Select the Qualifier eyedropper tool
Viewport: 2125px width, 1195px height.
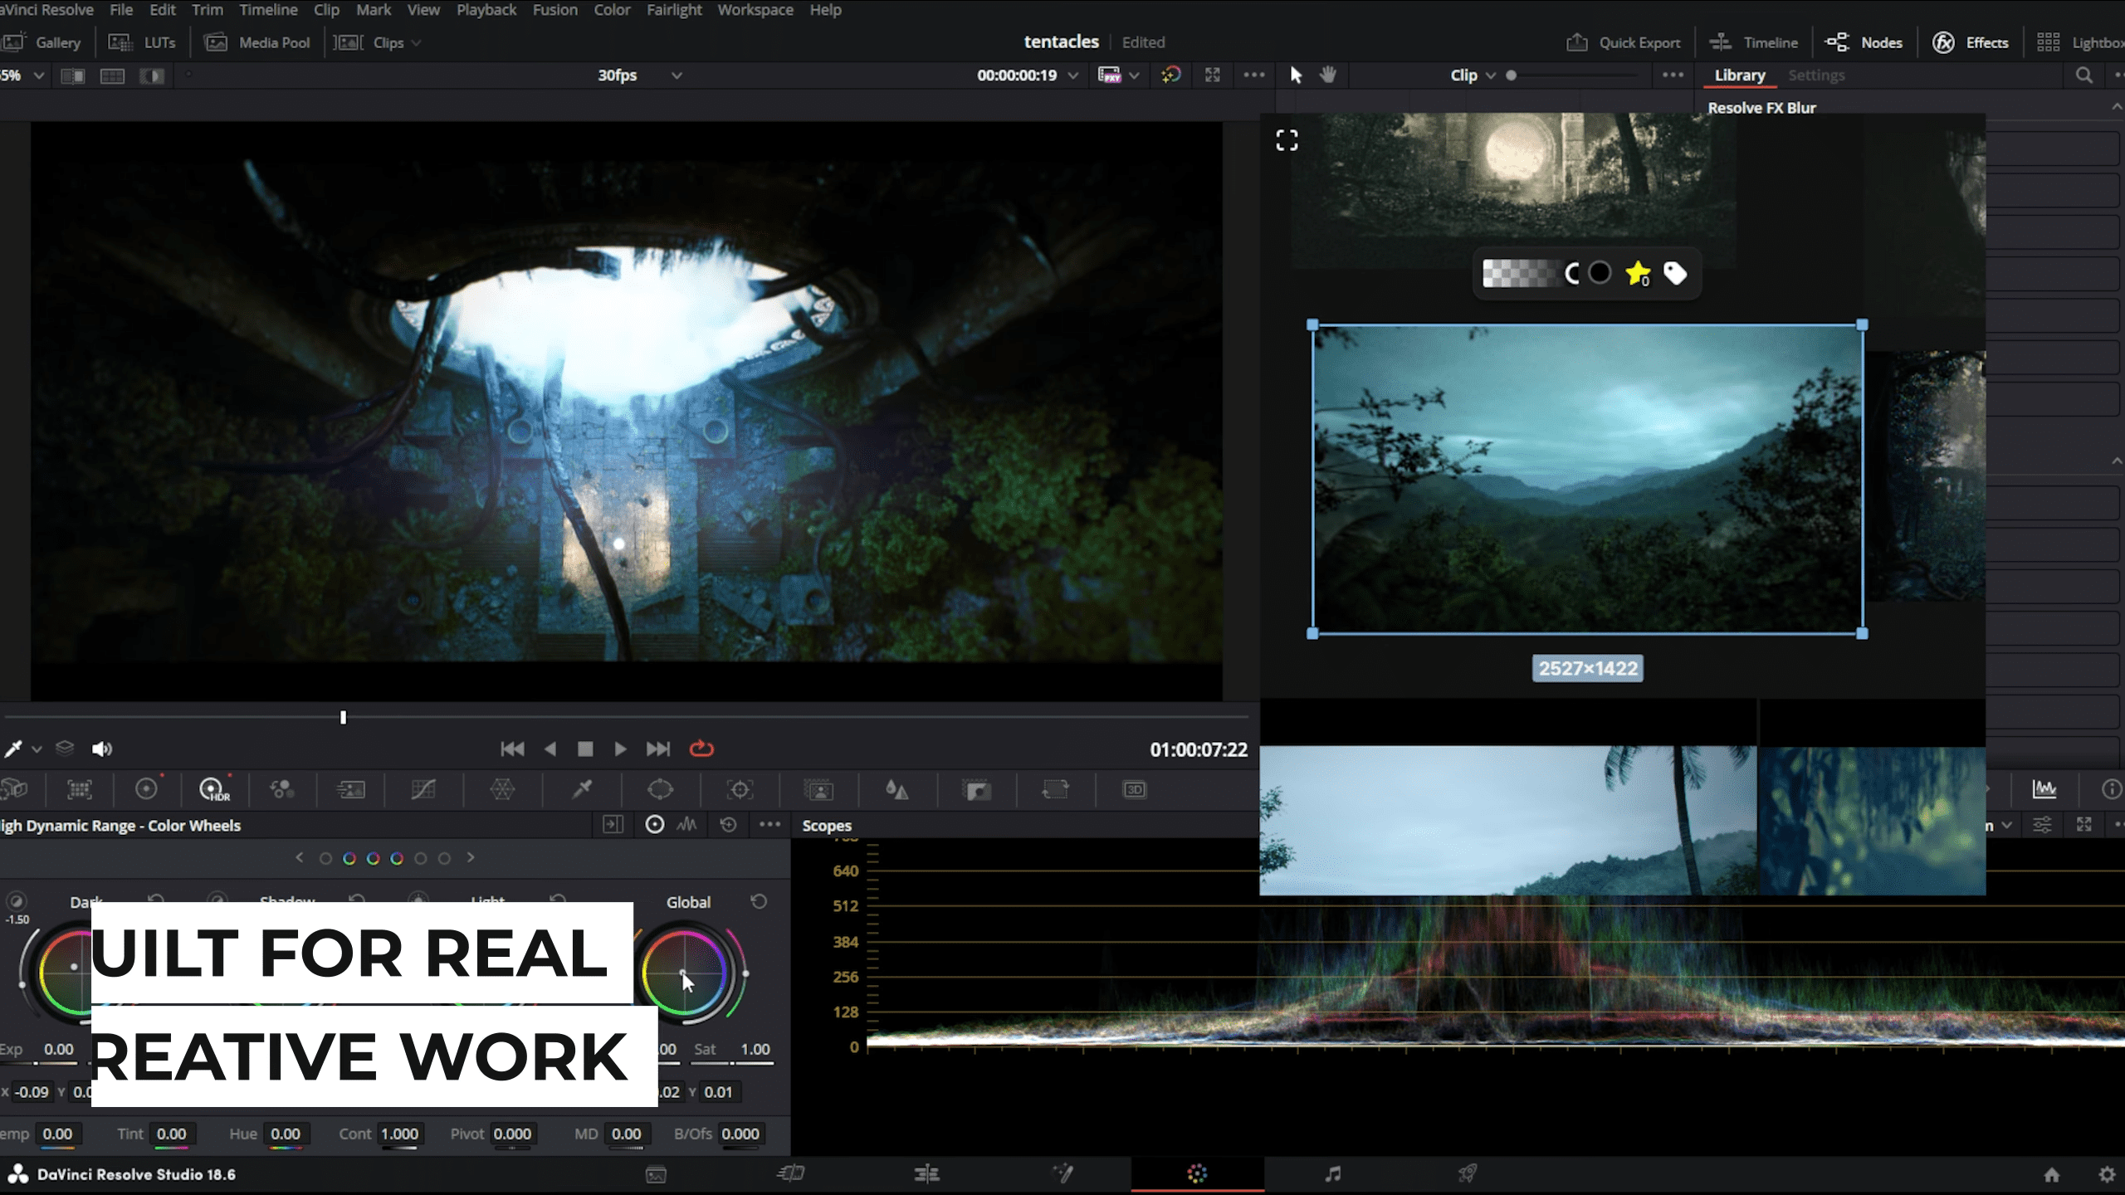tap(584, 790)
